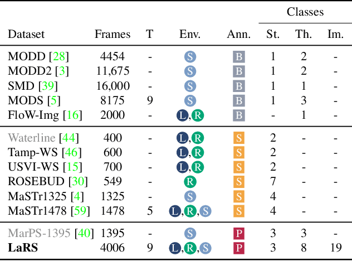Follow citation 16 for FloW-Img
The image size is (352, 261).
72,115
